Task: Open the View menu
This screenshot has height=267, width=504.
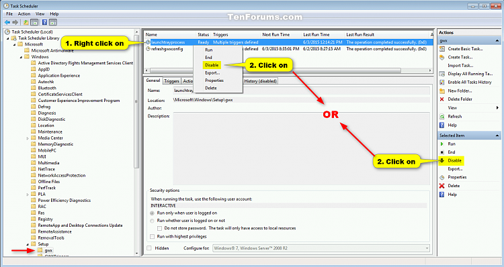Action: click(40, 14)
